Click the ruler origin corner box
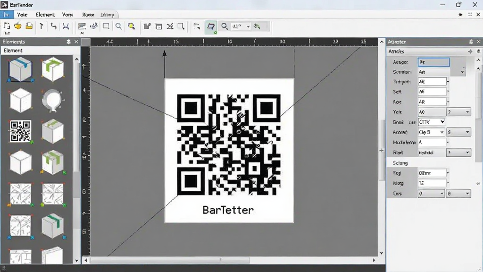483x272 pixels. (86, 42)
